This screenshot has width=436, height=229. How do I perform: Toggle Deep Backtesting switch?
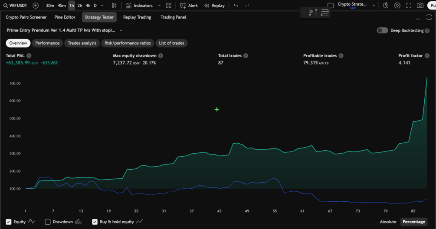click(x=382, y=30)
